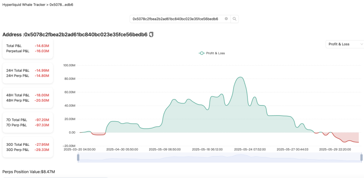Click the 2025-03-20 04:50:00 axis label

(80, 150)
